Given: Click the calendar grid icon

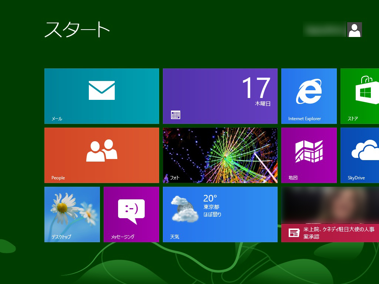Looking at the screenshot, I should [x=175, y=115].
